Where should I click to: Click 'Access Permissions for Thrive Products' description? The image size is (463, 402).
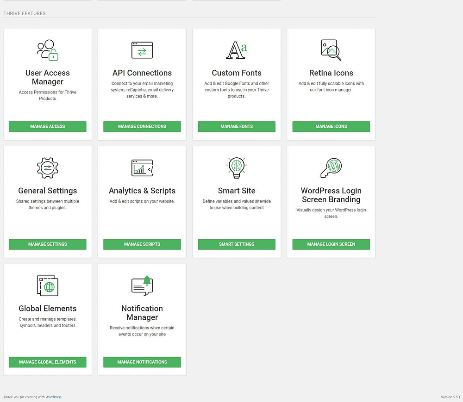(x=48, y=96)
